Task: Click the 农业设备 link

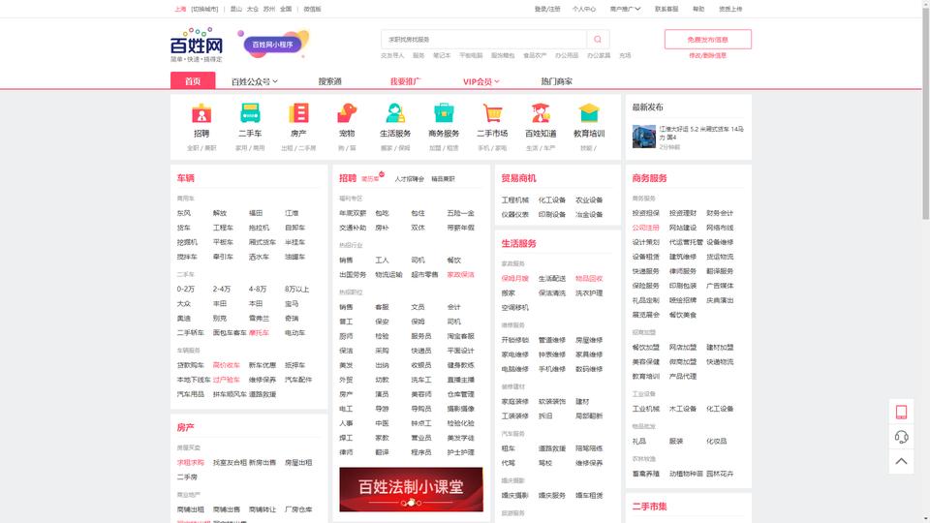Action: click(x=589, y=200)
